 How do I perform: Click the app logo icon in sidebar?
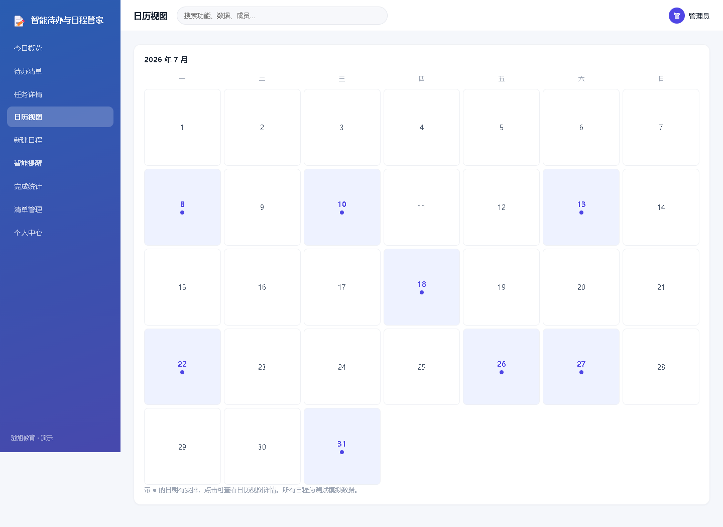tap(19, 21)
